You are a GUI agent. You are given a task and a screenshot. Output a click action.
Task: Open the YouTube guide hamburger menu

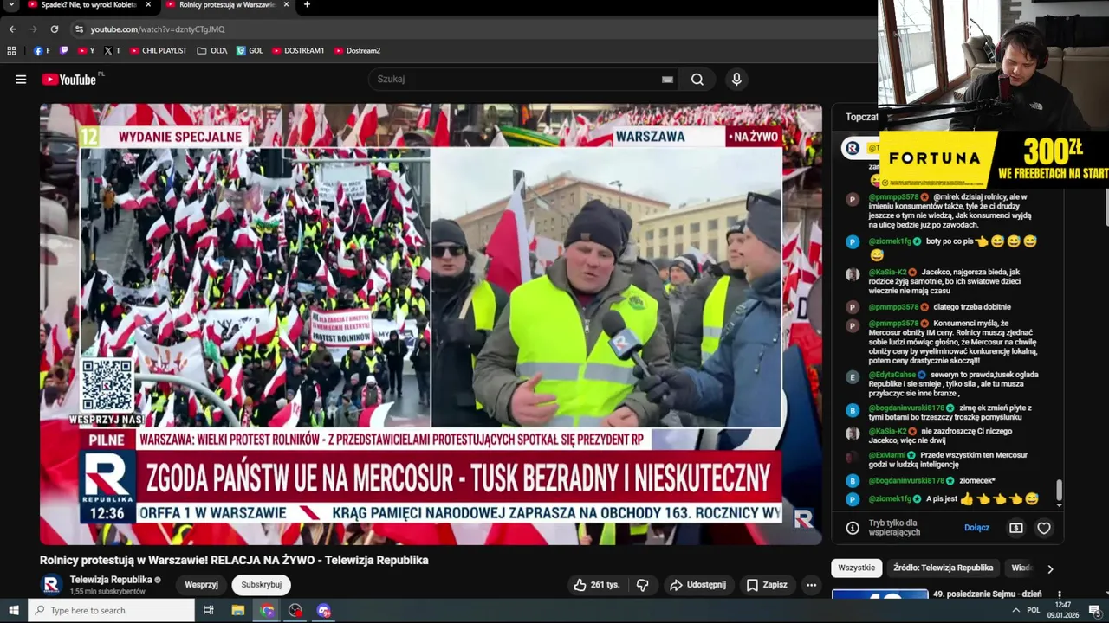click(21, 80)
